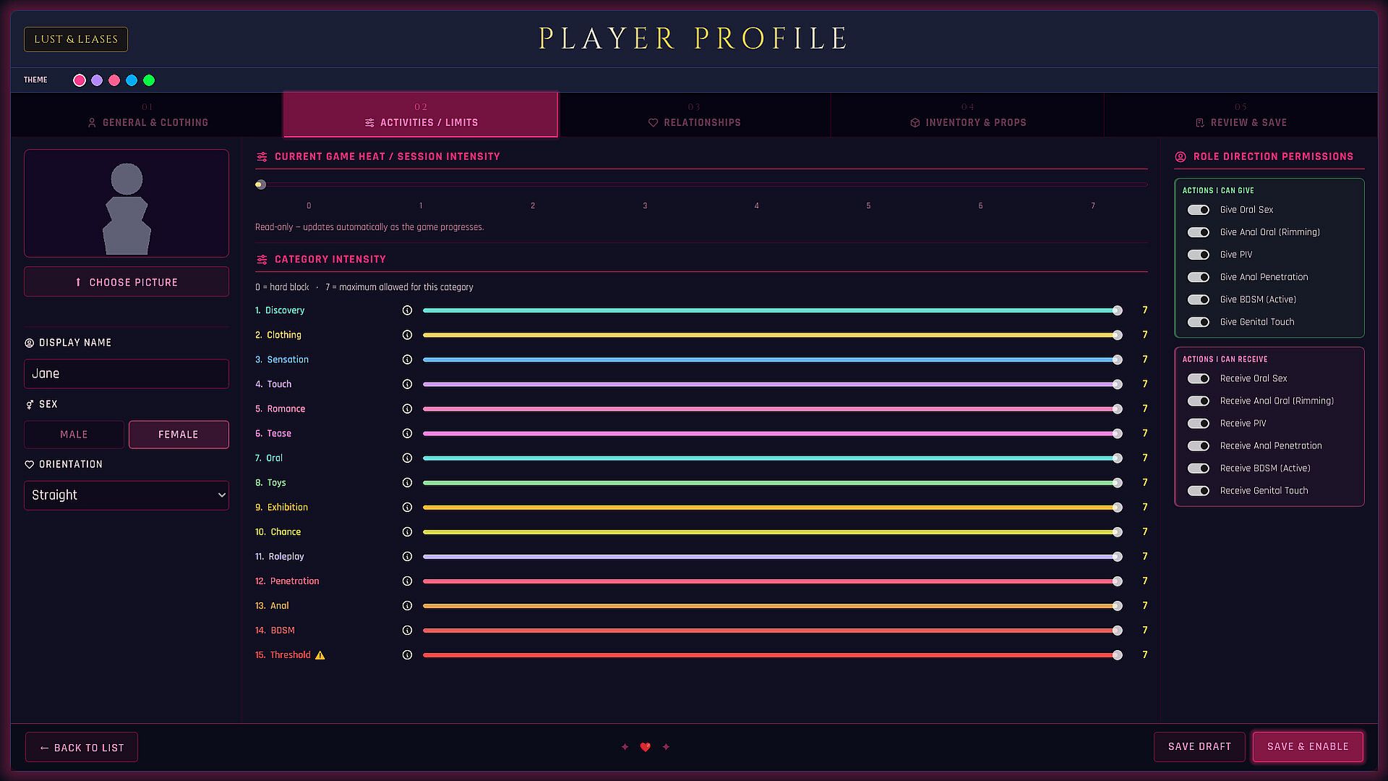This screenshot has width=1388, height=781.
Task: Select Female sex option
Action: click(179, 435)
